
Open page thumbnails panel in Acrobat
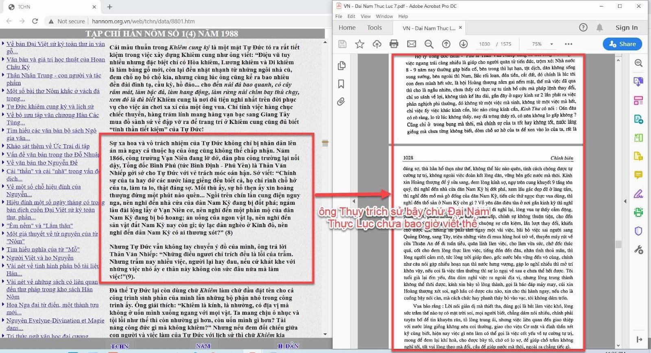pyautogui.click(x=341, y=66)
